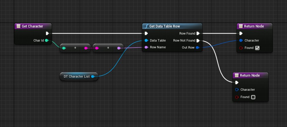Uncheck Found checkbox on upper Return Node
The width and height of the screenshot is (287, 127).
pyautogui.click(x=257, y=48)
